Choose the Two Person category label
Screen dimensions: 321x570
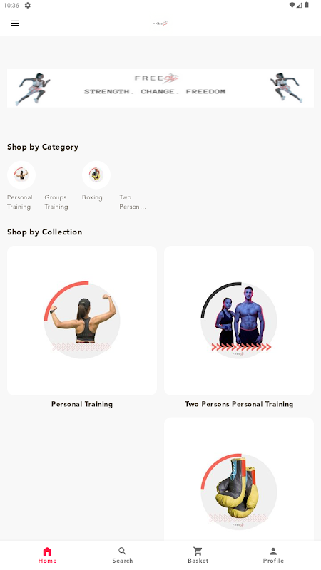[133, 202]
